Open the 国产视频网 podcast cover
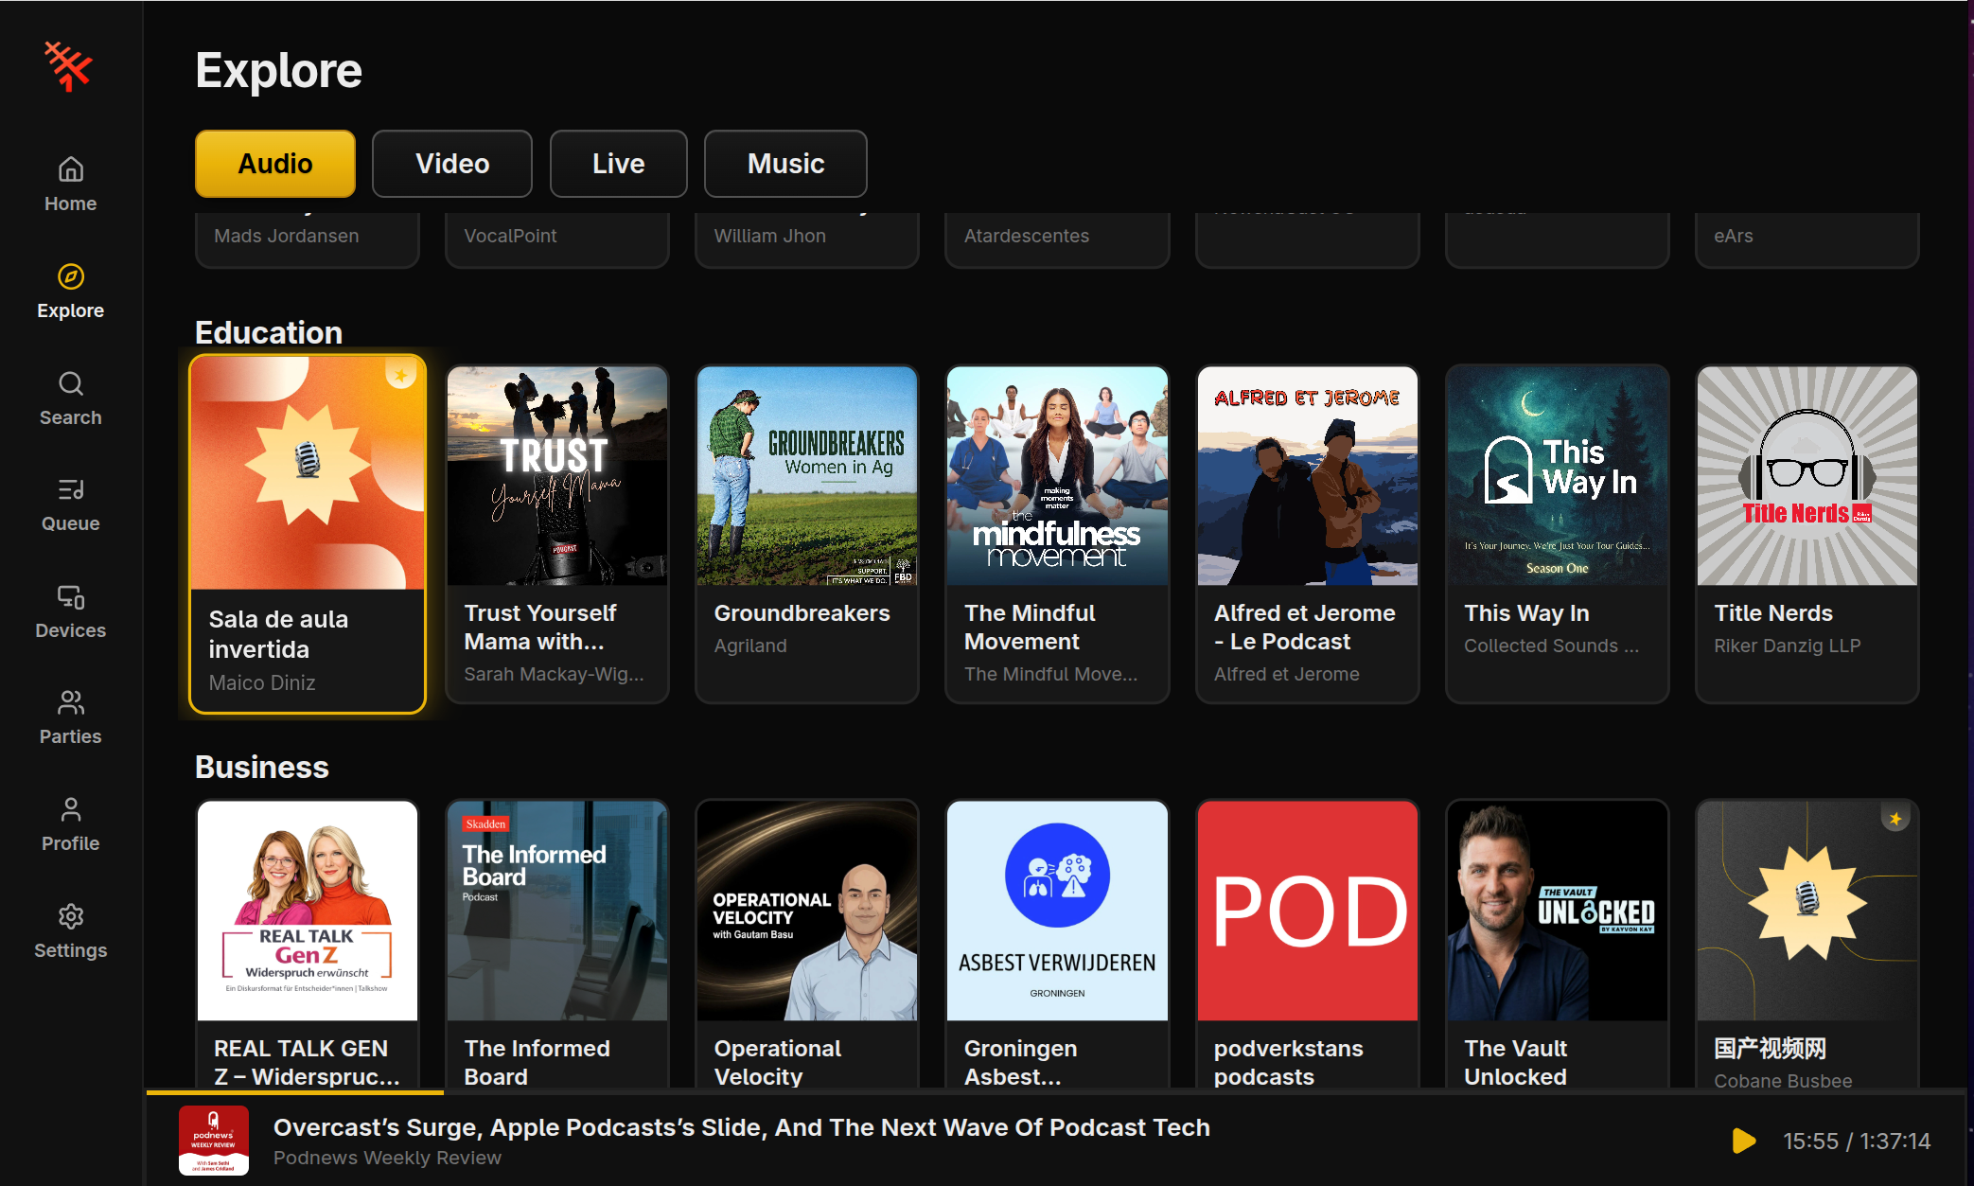 coord(1807,911)
